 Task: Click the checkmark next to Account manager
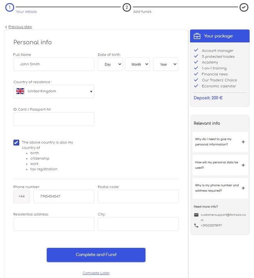[196, 51]
